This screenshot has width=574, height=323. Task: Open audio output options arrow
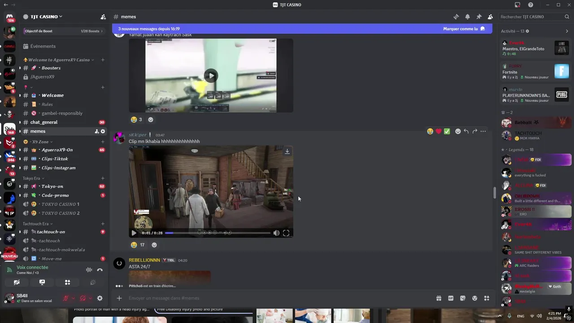click(90, 298)
